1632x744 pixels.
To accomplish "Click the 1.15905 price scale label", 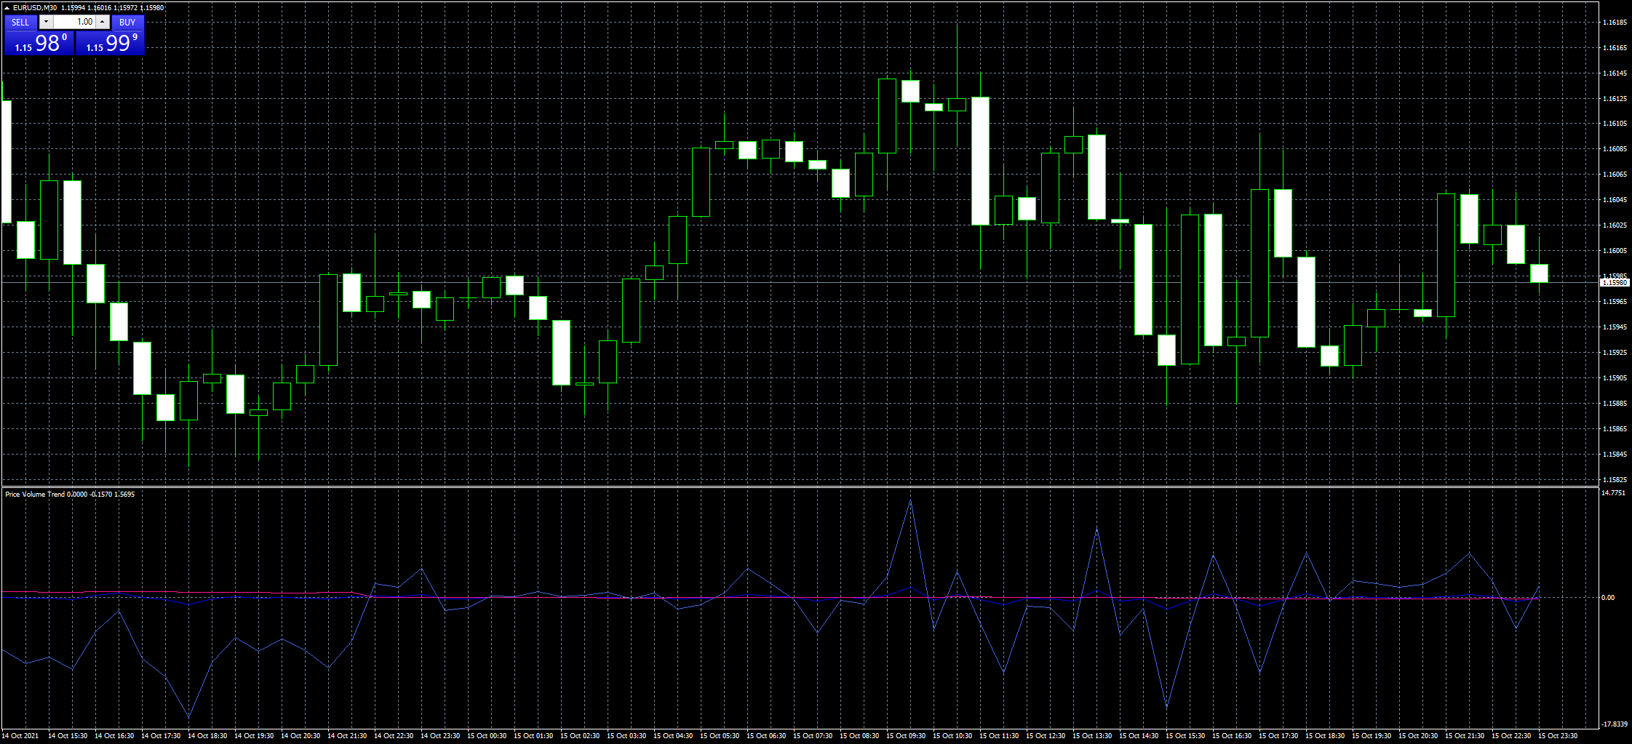I will click(x=1614, y=378).
